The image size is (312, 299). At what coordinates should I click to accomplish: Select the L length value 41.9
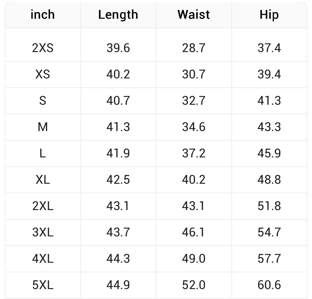(118, 153)
